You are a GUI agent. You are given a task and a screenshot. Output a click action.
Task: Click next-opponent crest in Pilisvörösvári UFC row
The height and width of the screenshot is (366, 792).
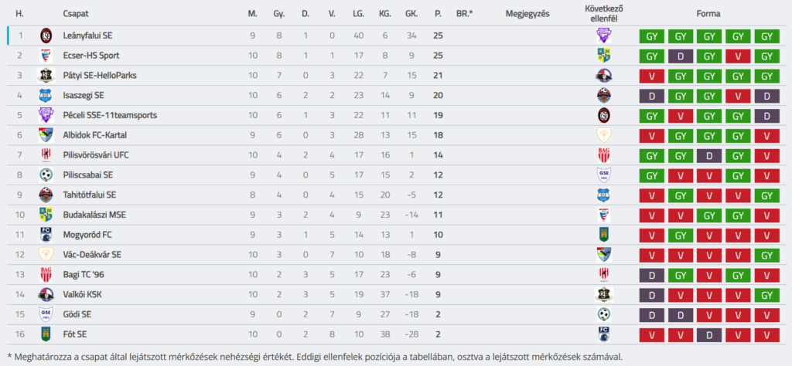point(603,155)
